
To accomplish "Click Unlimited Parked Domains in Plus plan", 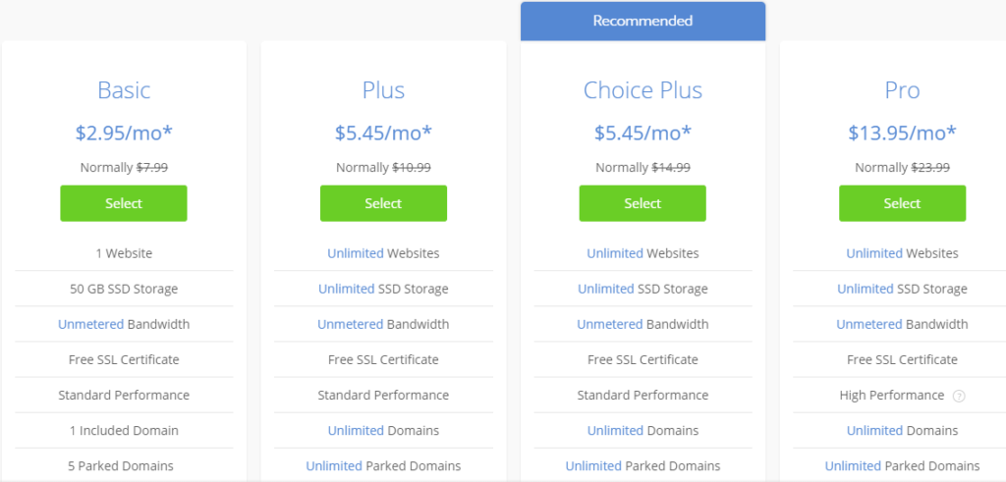I will 334,465.
